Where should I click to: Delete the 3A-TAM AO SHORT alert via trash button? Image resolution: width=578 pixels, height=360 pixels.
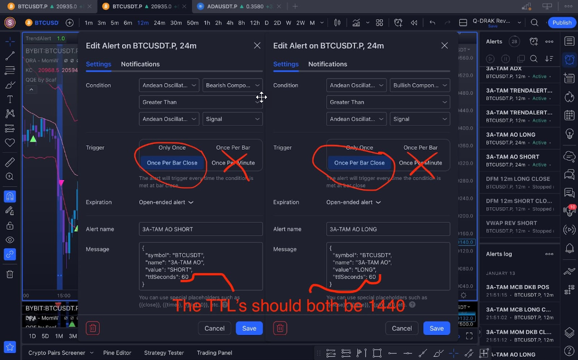click(93, 328)
